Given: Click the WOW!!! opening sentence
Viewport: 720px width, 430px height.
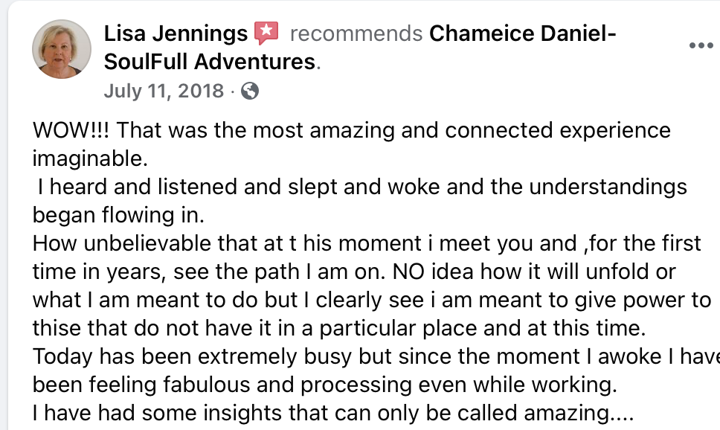Looking at the screenshot, I should (x=352, y=130).
